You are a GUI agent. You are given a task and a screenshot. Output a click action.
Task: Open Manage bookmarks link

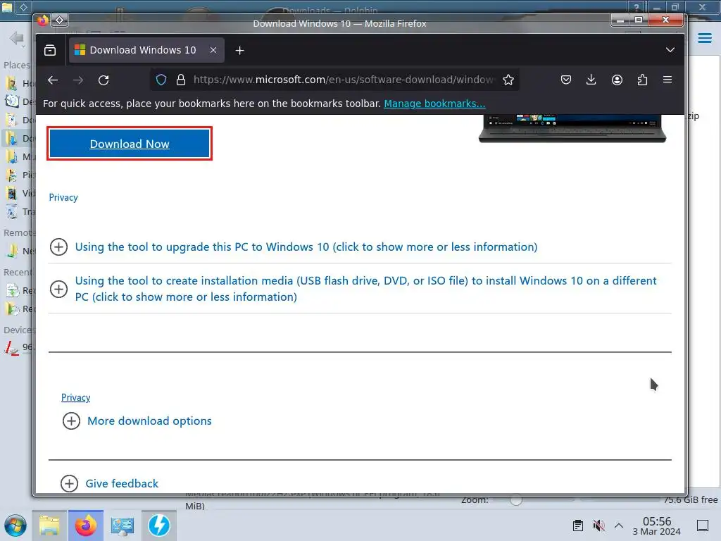pos(434,104)
